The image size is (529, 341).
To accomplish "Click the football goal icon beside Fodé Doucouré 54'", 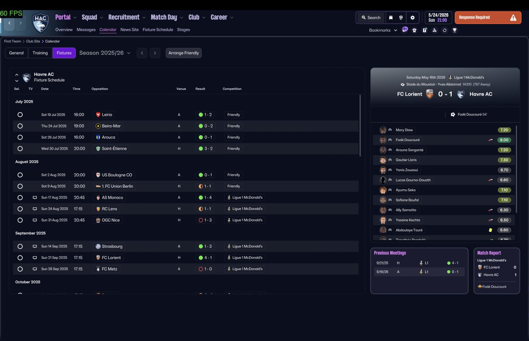I will (453, 115).
